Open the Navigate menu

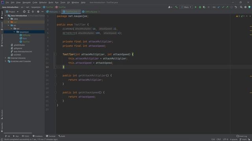pos(26,2)
